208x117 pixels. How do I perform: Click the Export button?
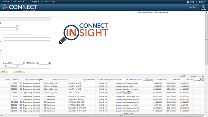tap(19, 71)
